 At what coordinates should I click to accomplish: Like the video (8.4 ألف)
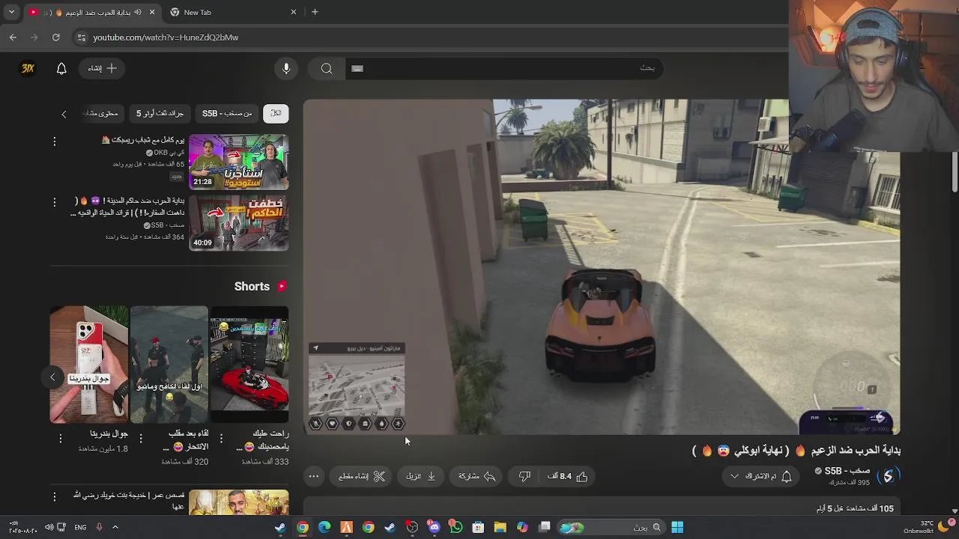click(x=568, y=476)
